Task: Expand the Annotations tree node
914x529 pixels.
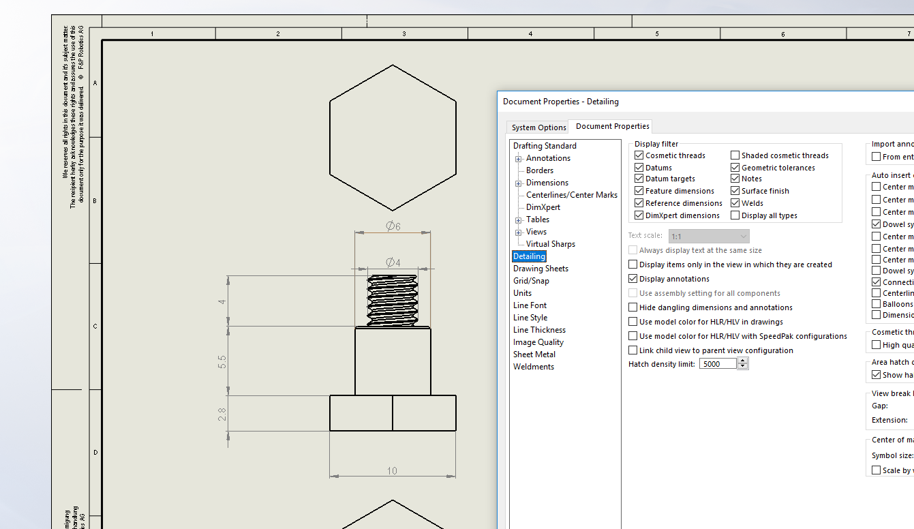Action: (519, 159)
